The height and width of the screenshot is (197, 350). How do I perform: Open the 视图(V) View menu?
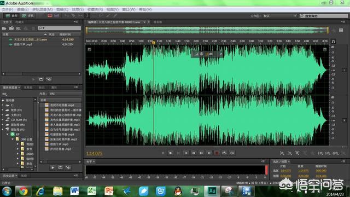[113, 9]
